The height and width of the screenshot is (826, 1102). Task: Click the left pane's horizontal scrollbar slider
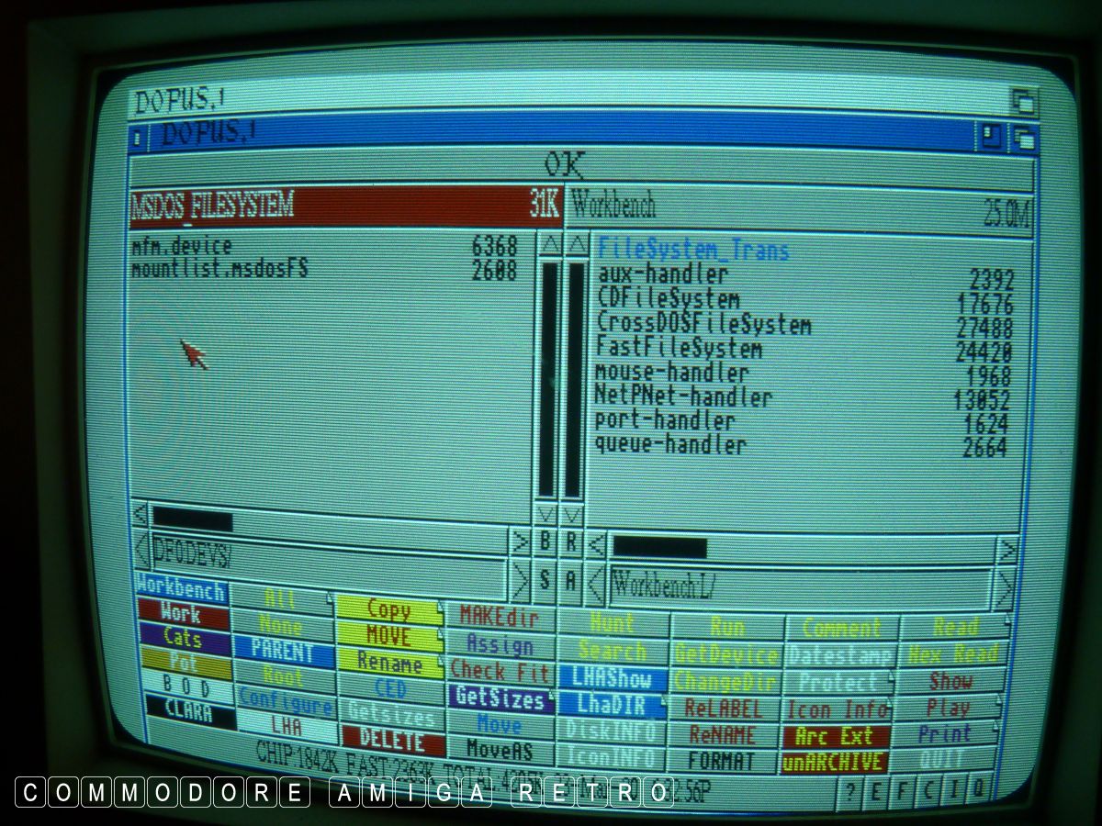pyautogui.click(x=192, y=521)
